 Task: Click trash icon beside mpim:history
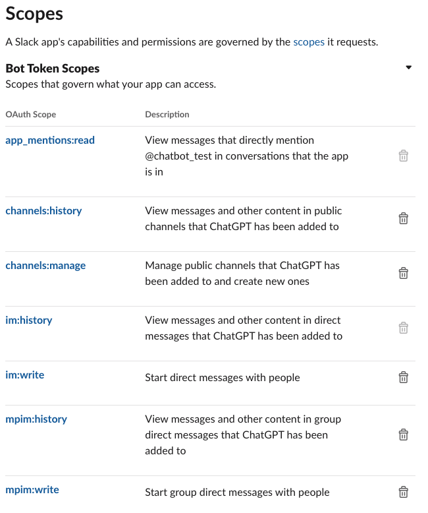pos(404,435)
